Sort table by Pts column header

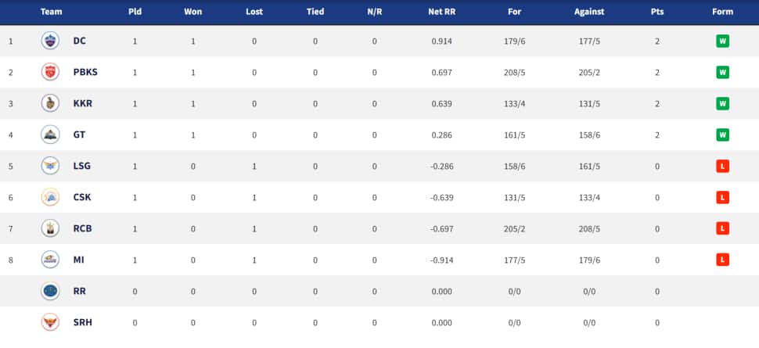(656, 12)
